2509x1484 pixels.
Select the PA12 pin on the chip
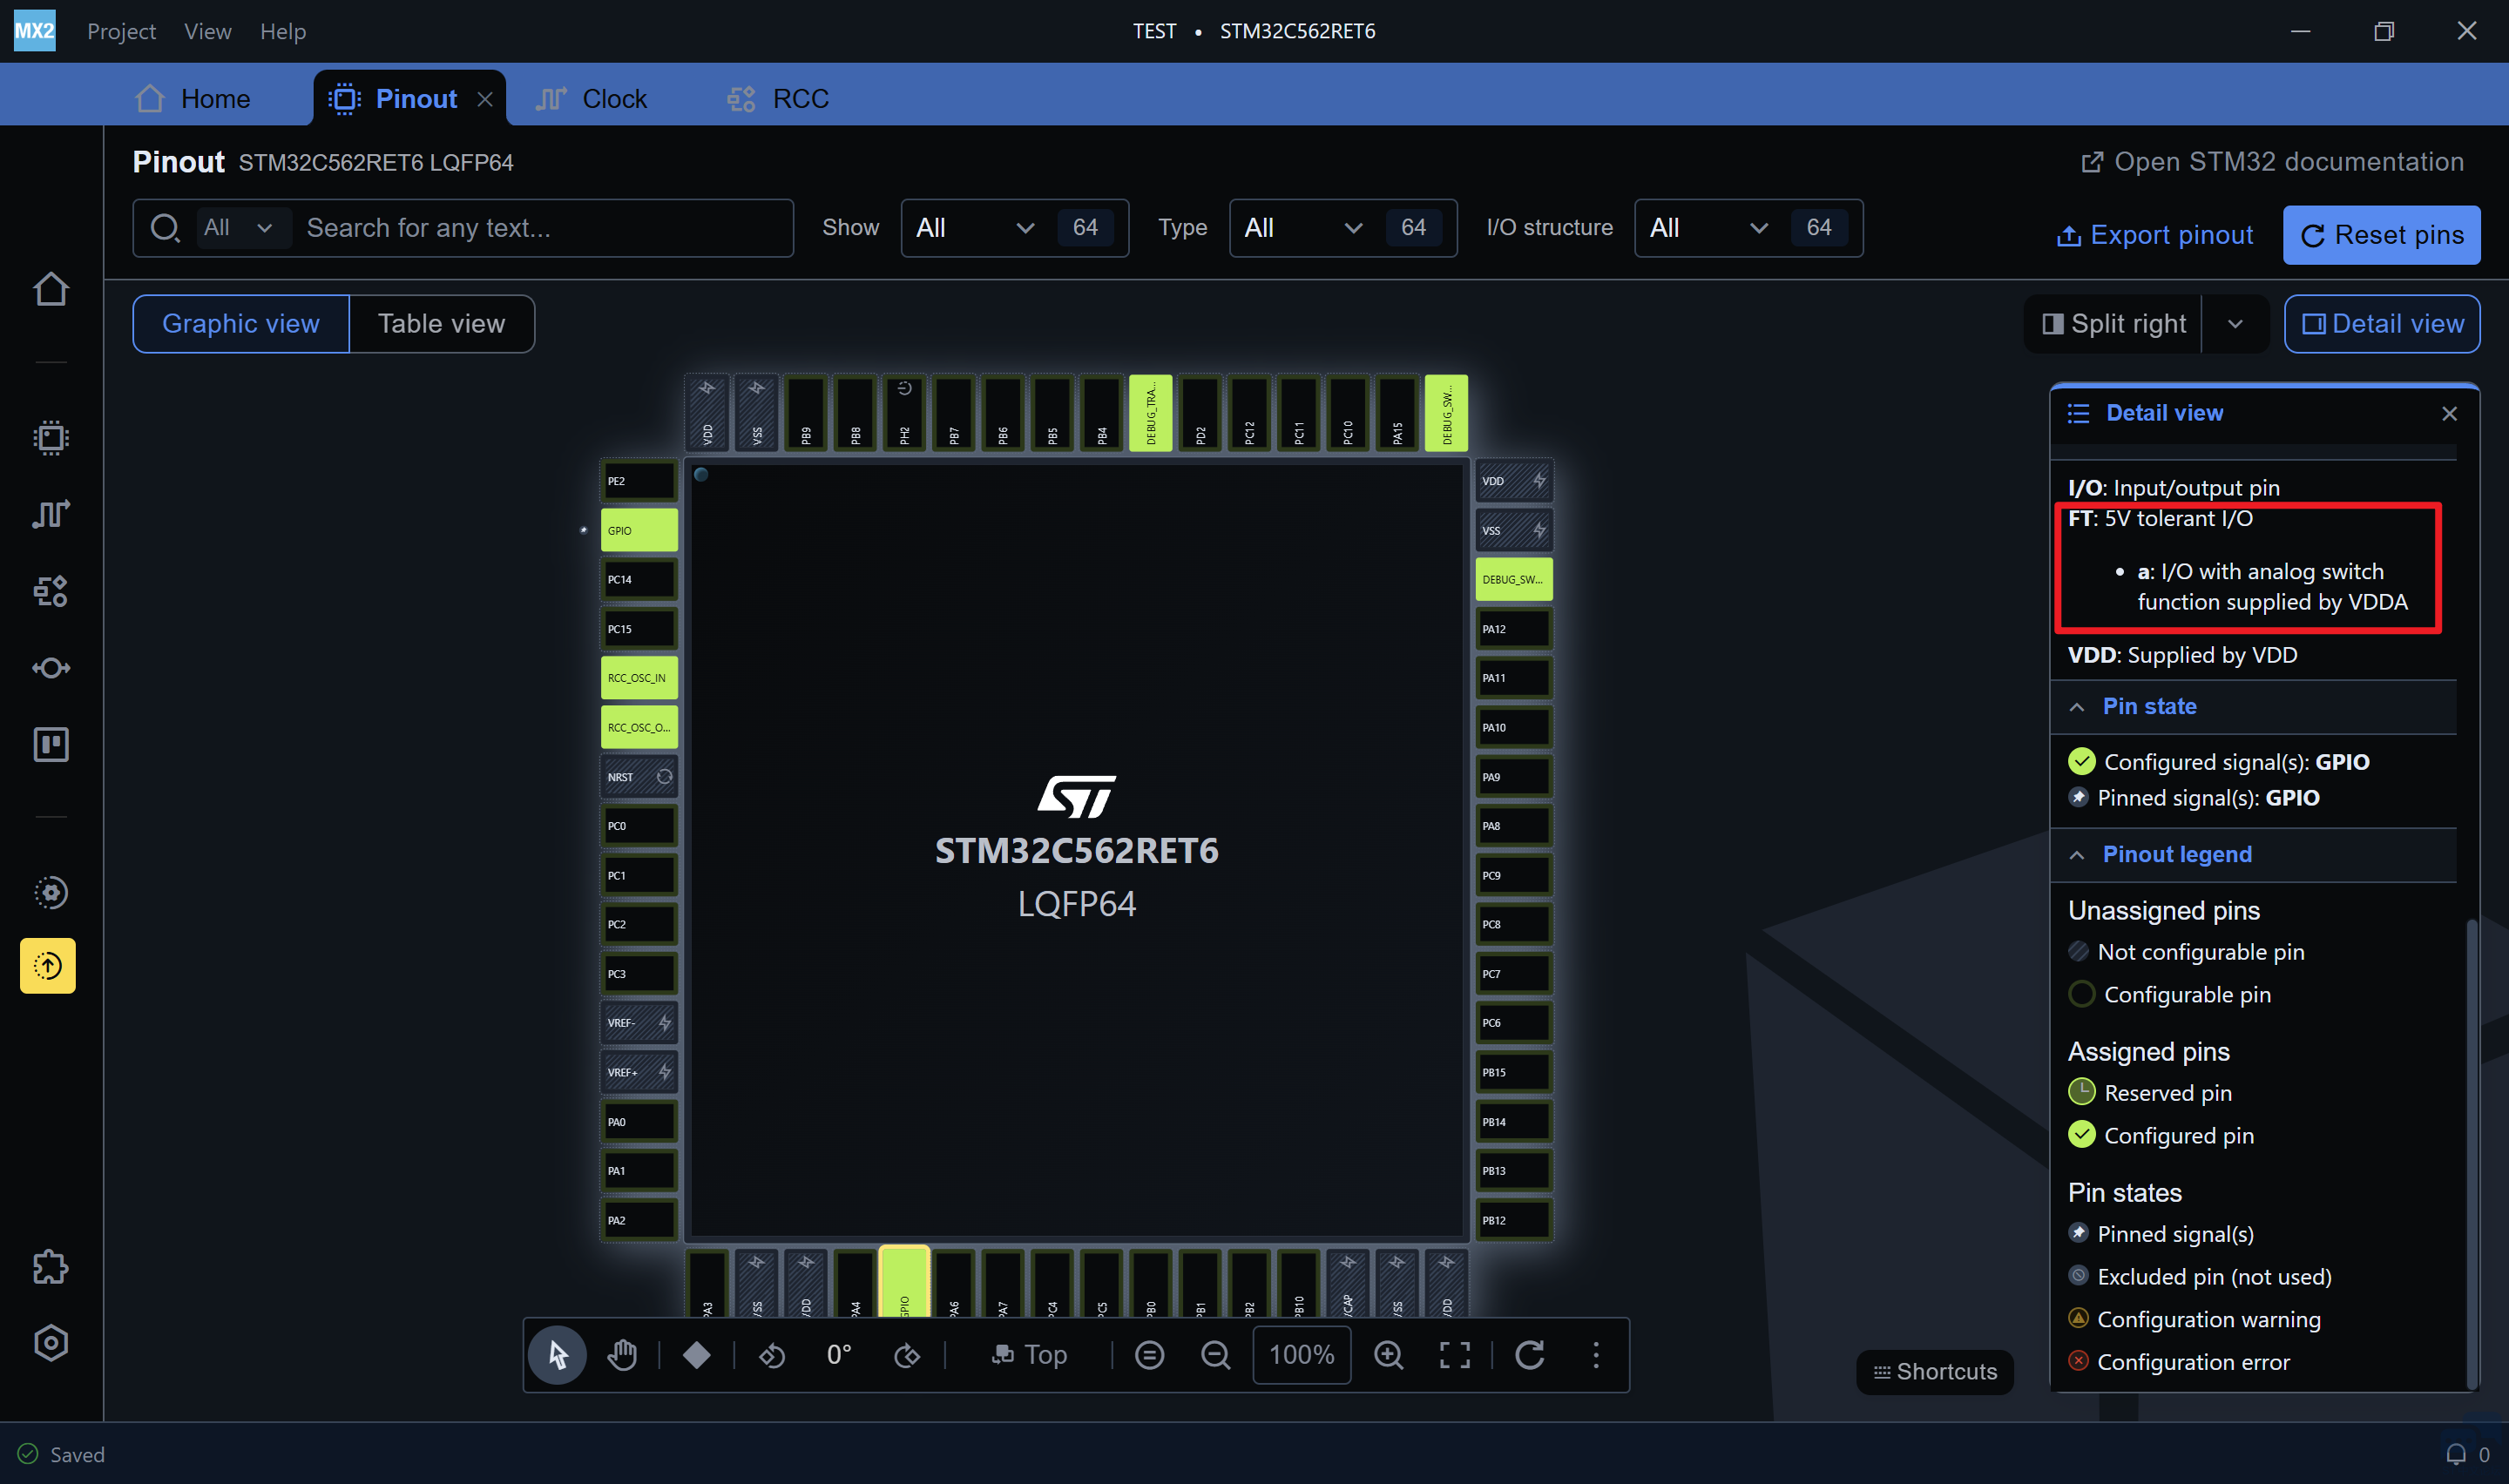[x=1514, y=629]
